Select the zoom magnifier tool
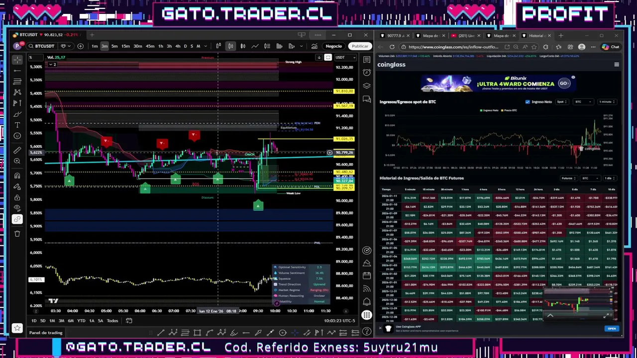 pos(17,161)
